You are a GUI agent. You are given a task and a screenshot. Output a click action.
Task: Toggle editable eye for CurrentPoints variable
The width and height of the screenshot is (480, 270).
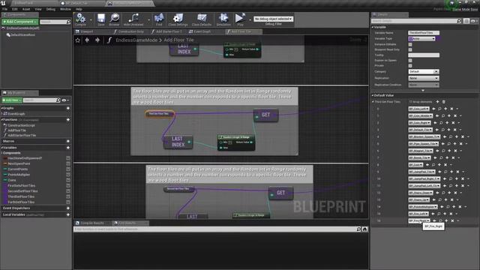click(68, 169)
